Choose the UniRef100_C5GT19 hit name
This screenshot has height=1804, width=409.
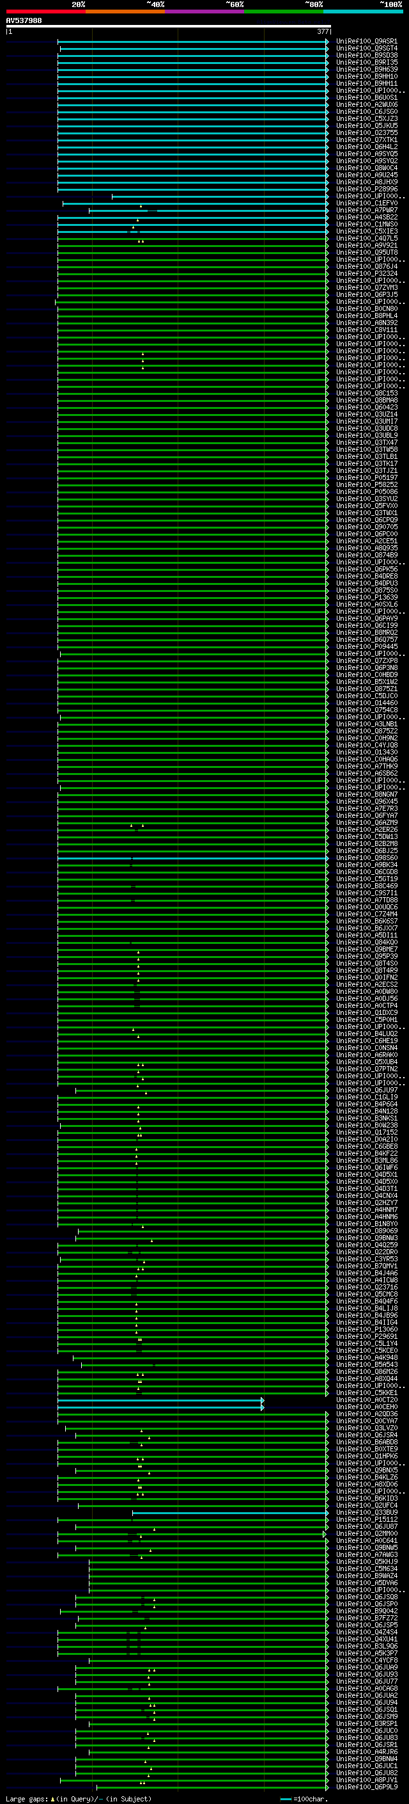tap(367, 879)
